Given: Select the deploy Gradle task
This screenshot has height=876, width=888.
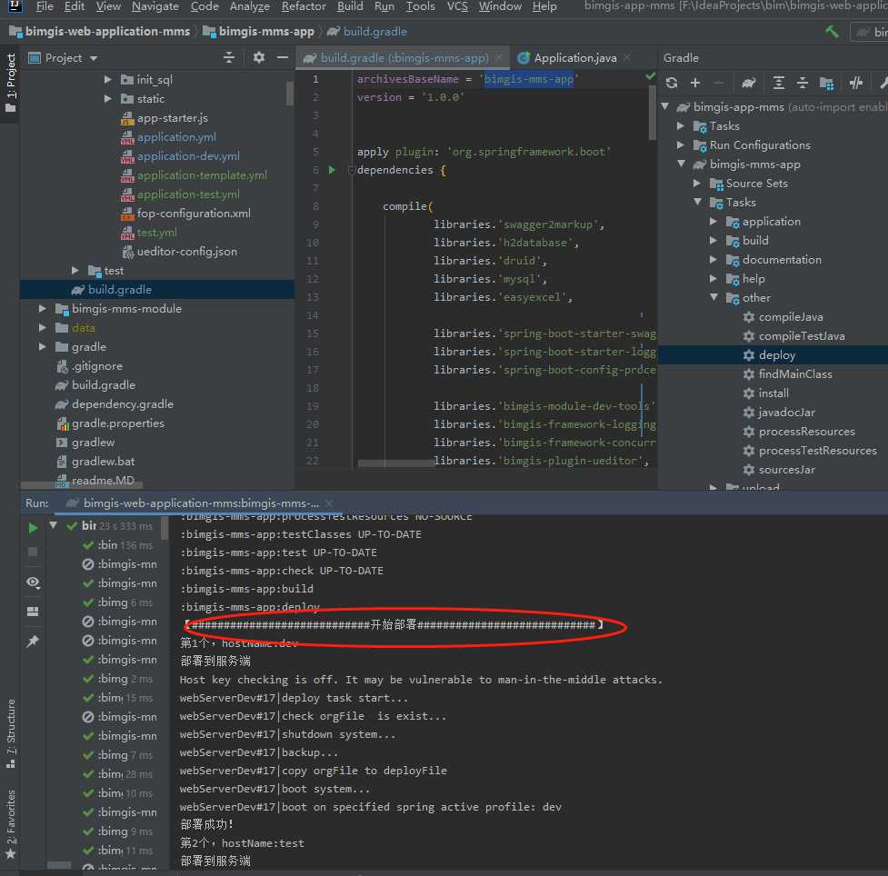Looking at the screenshot, I should point(776,355).
